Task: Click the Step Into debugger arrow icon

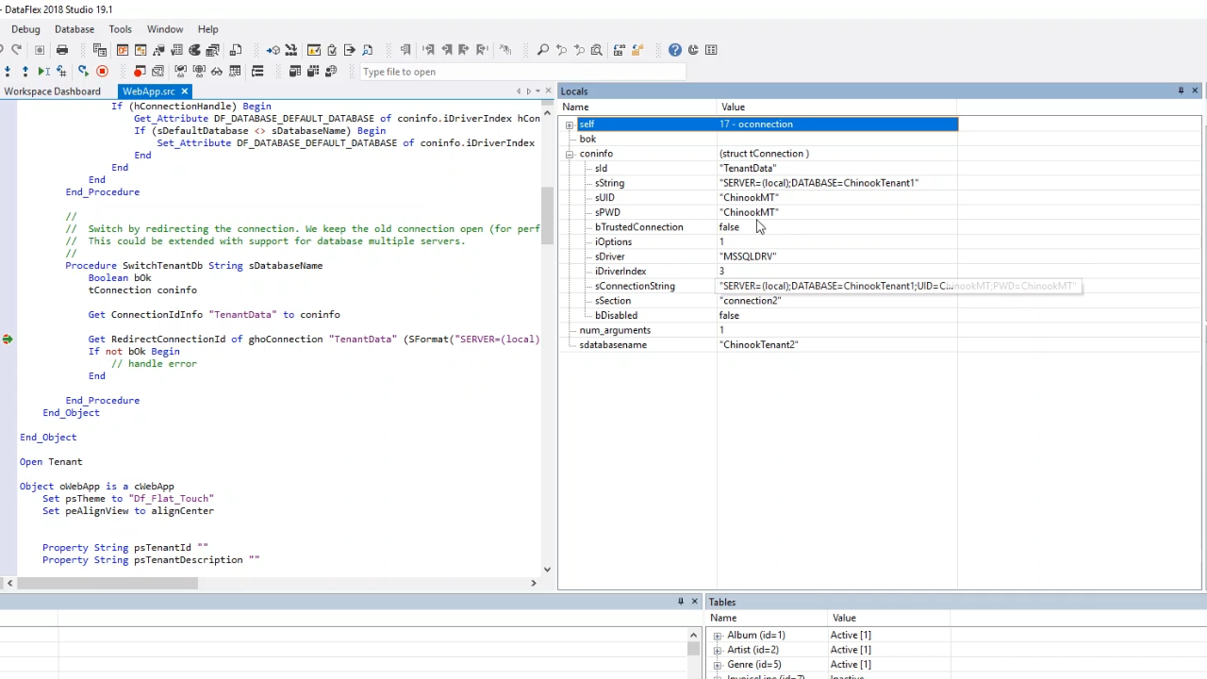Action: point(8,72)
